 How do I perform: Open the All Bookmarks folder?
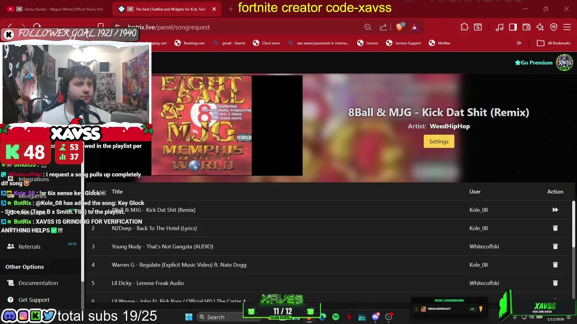pos(554,43)
